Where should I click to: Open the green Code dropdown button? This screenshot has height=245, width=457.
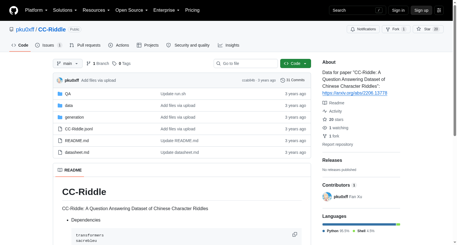(x=296, y=63)
